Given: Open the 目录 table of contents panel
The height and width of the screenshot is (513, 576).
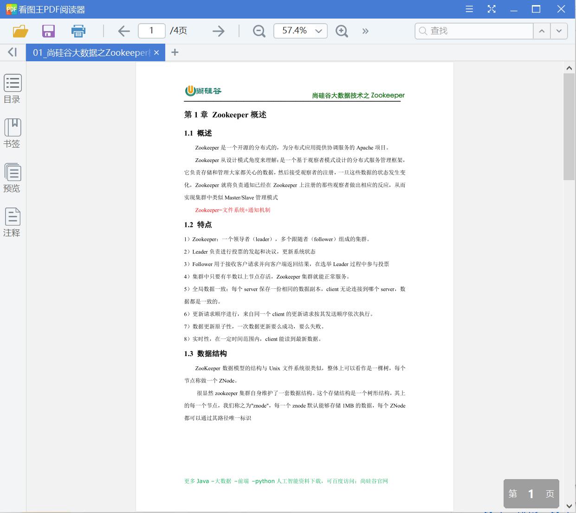Looking at the screenshot, I should point(13,89).
